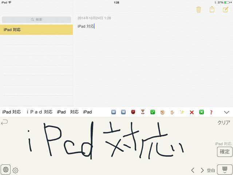Tap the status bar clock 1:28
This screenshot has height=175, width=233.
(116, 3)
